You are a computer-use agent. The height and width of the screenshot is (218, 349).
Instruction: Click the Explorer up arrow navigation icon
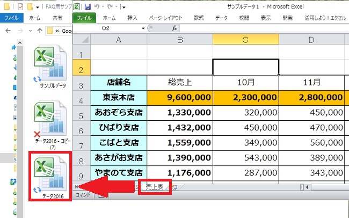[x=39, y=30]
